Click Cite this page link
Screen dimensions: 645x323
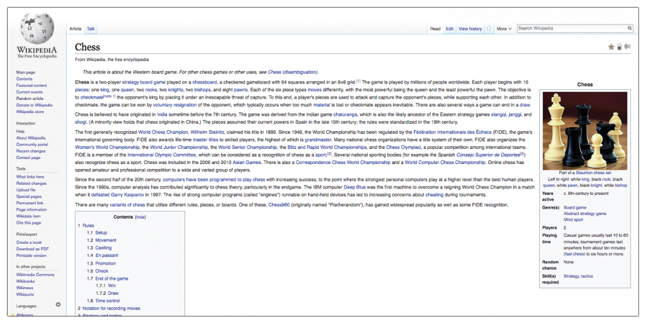pyautogui.click(x=28, y=223)
